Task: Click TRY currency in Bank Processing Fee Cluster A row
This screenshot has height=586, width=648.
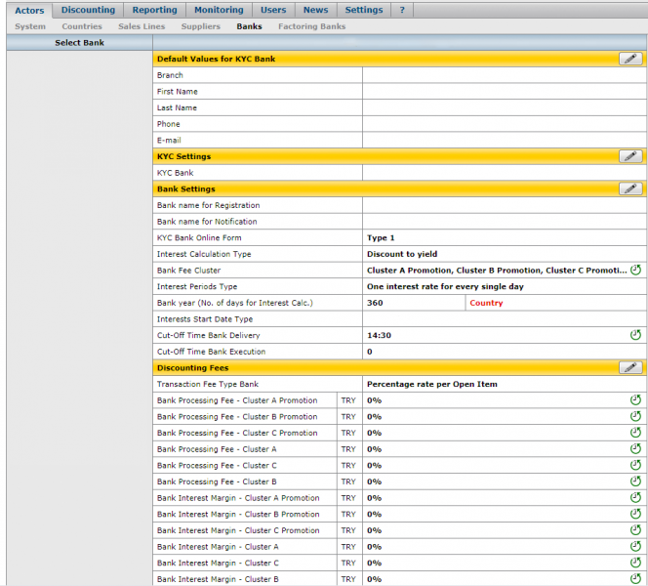Action: click(x=348, y=449)
